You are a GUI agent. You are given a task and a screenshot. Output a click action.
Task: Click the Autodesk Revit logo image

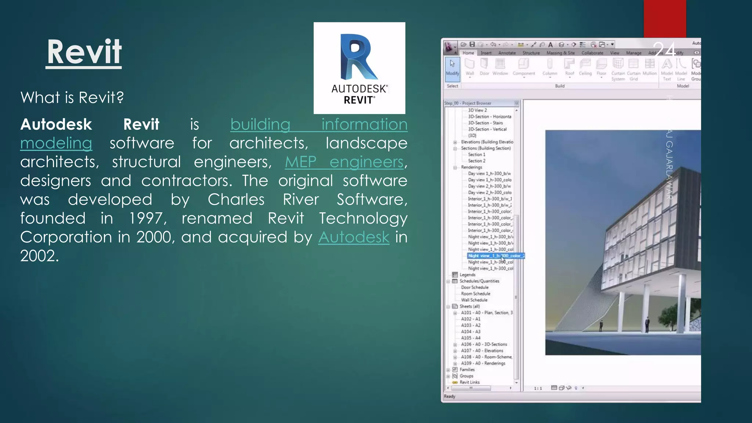pyautogui.click(x=359, y=68)
